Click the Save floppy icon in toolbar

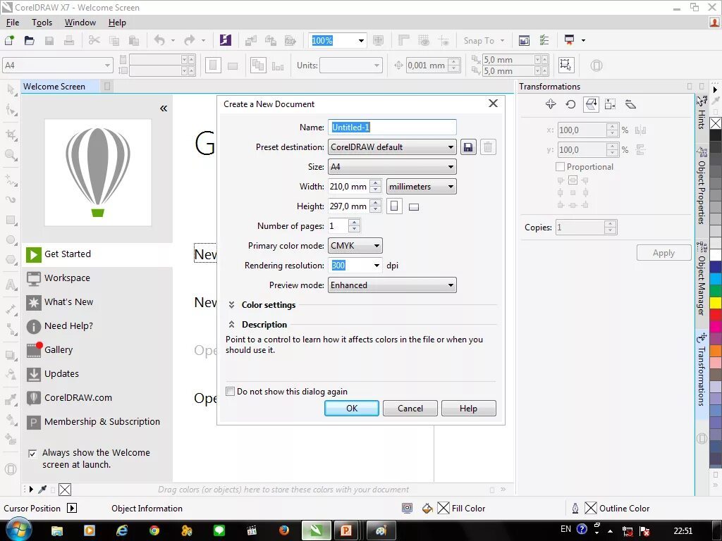[x=49, y=40]
